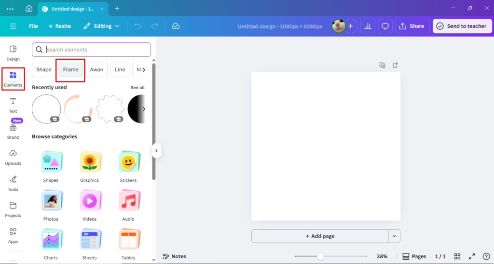Click the zoom slider handle
Viewport: 494px width, 264px height.
click(x=320, y=256)
